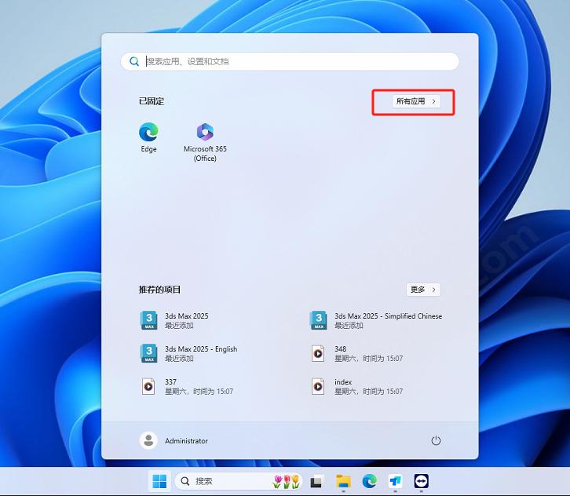Open the pinned Edge app
This screenshot has width=570, height=496.
click(x=148, y=137)
